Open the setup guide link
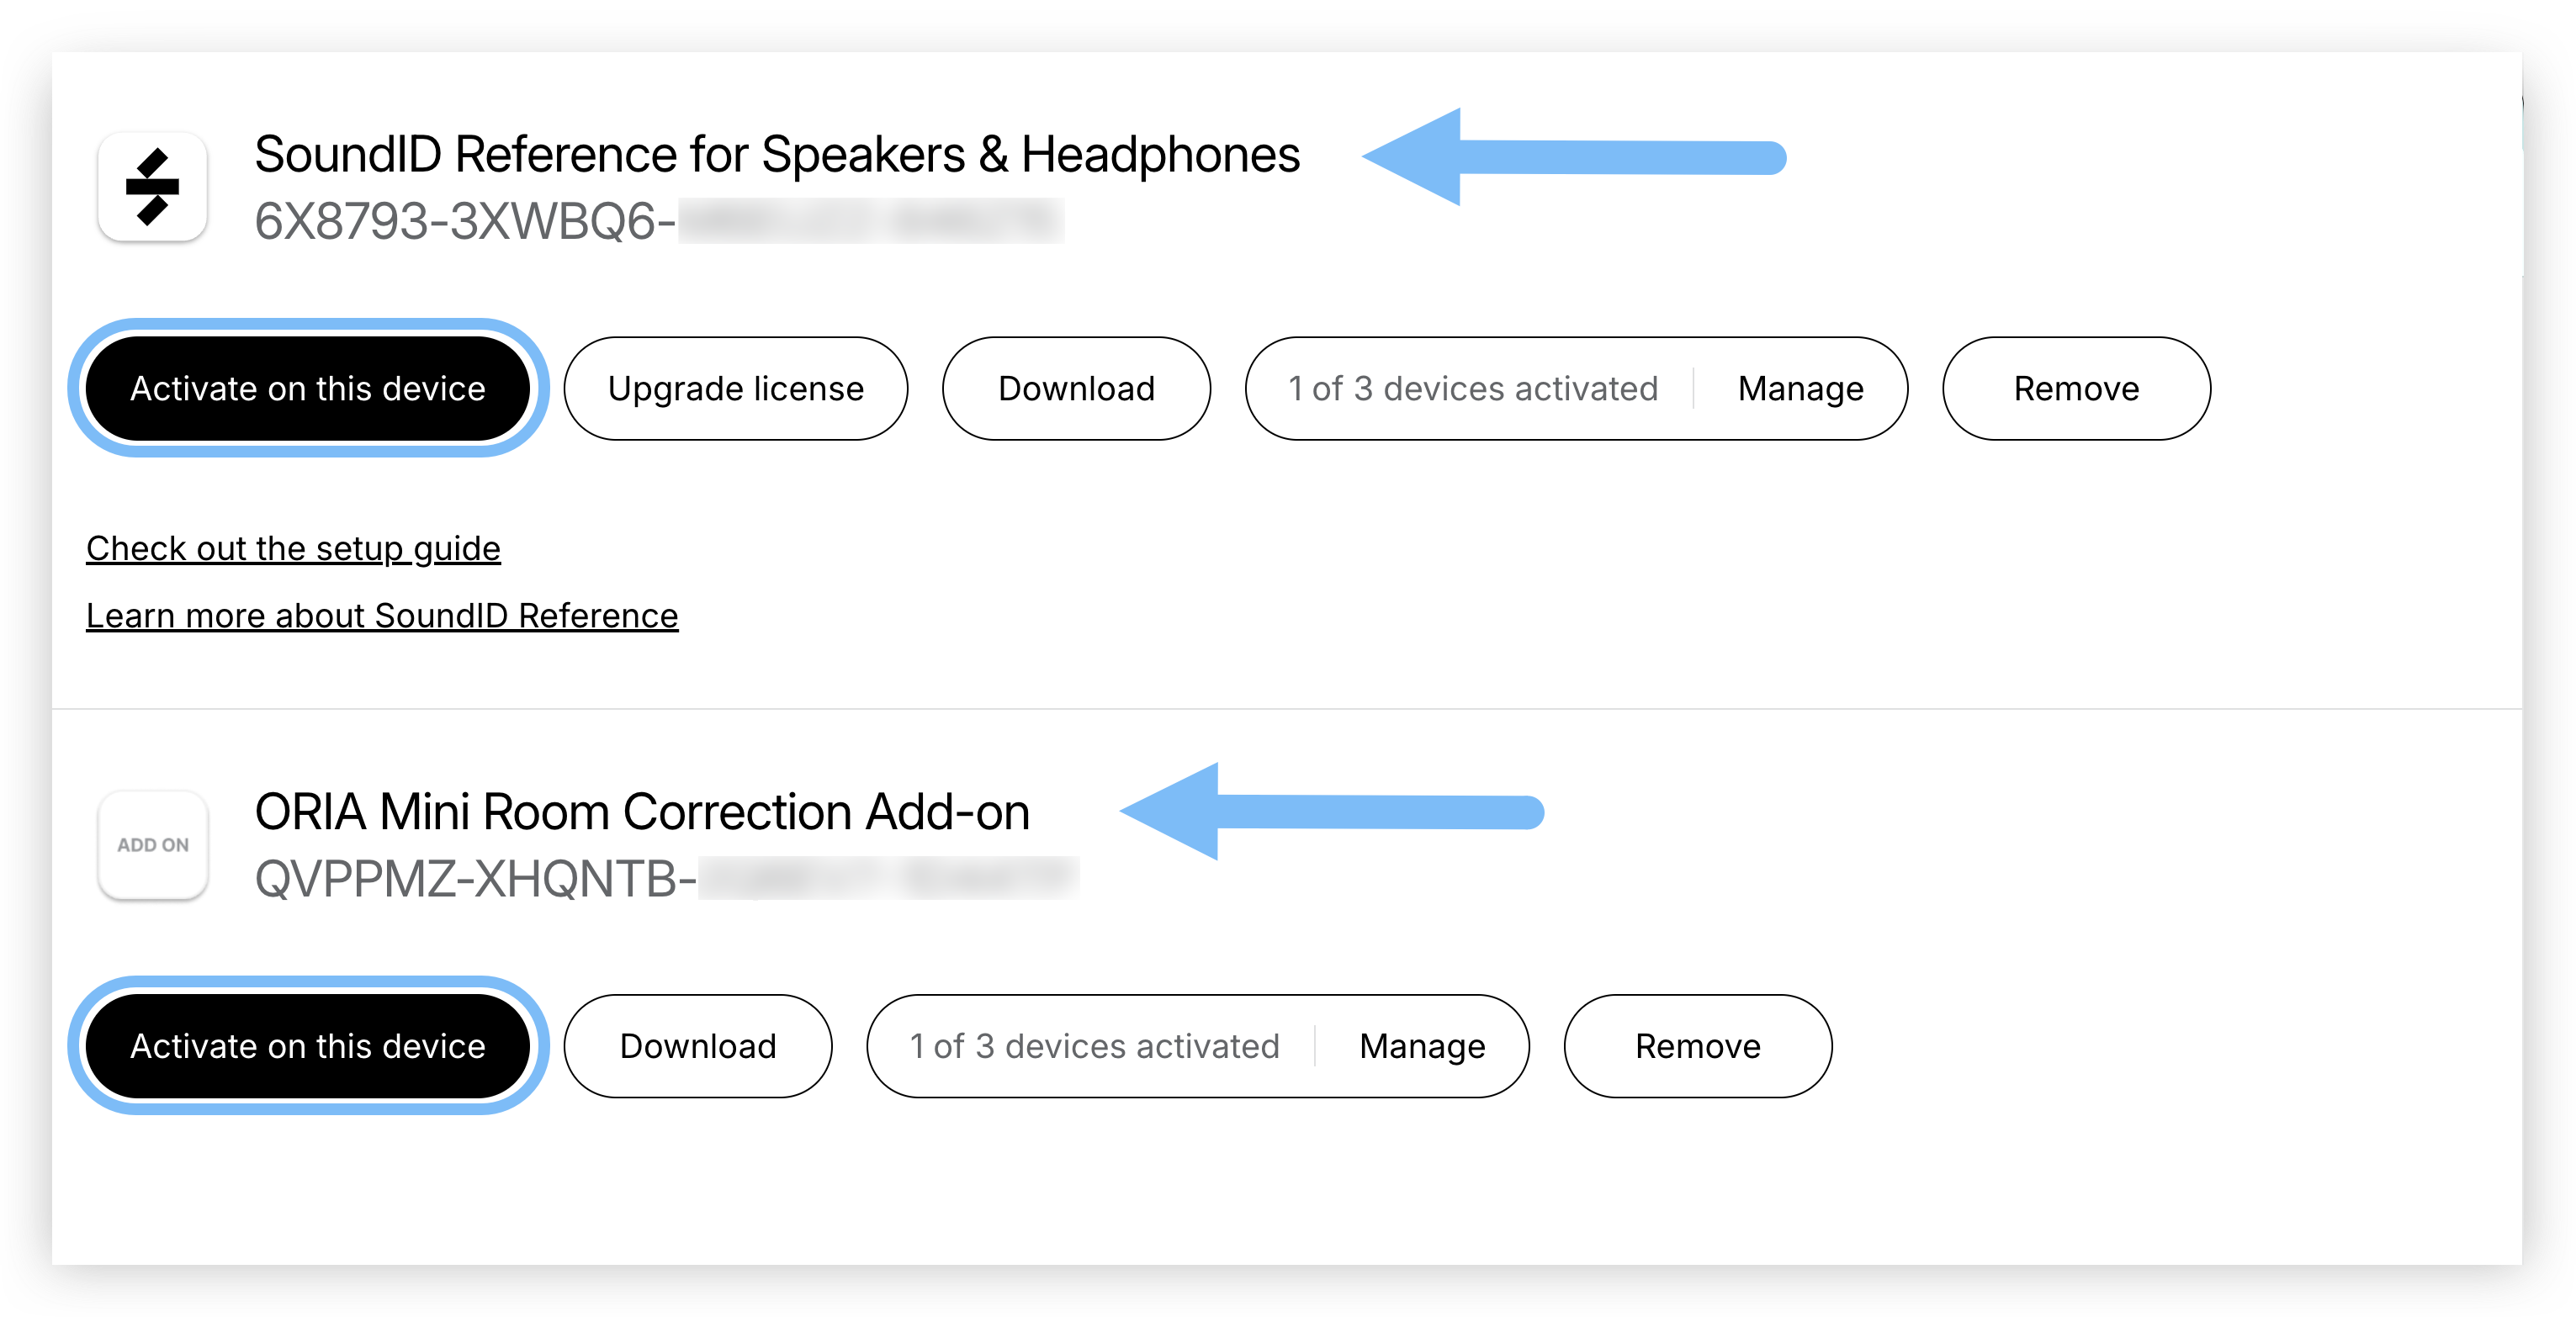 point(293,548)
